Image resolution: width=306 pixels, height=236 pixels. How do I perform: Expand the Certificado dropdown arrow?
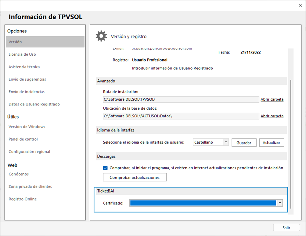click(x=280, y=203)
